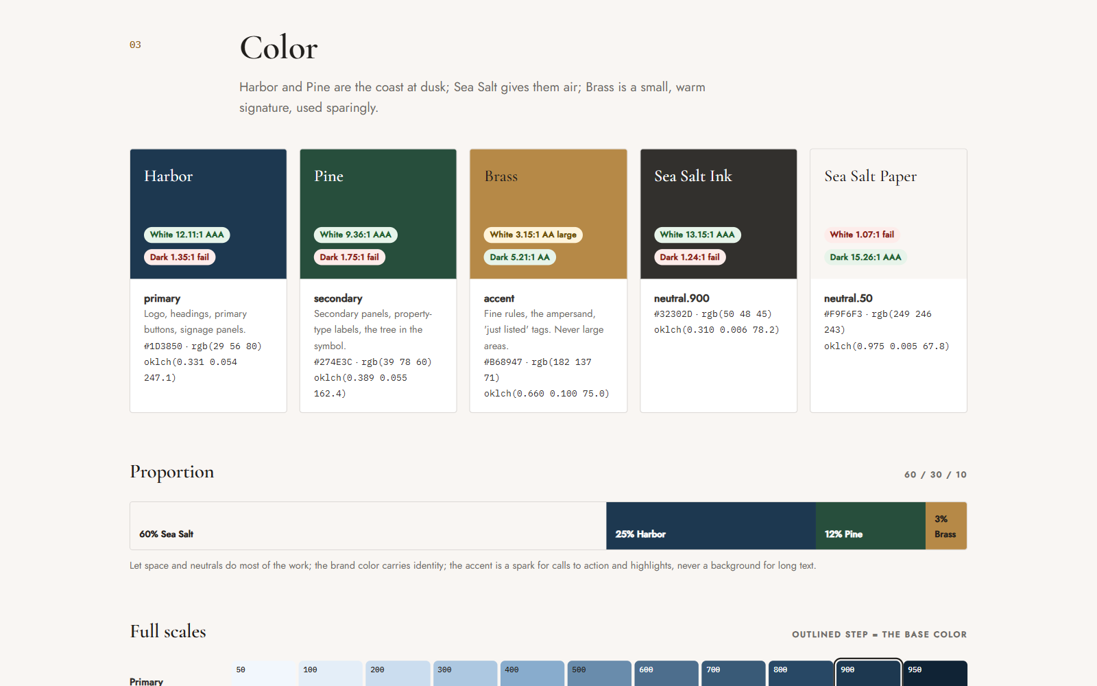The height and width of the screenshot is (686, 1097).
Task: Click the Dark 1.75:1 fail badge
Action: click(x=349, y=257)
